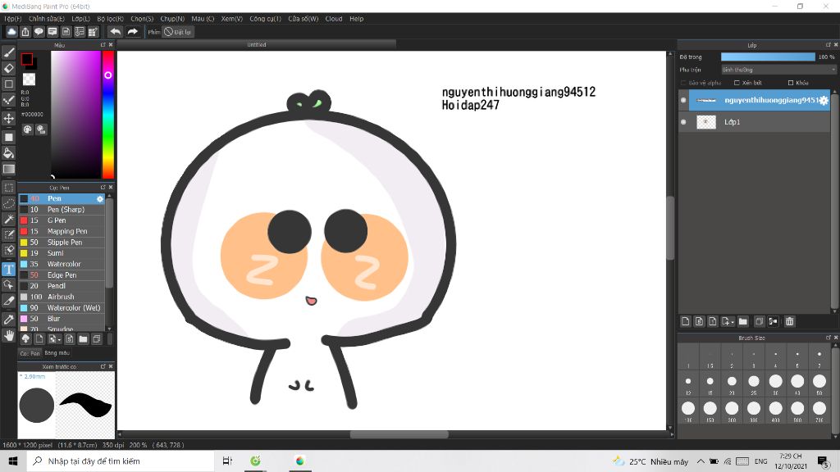Viewport: 840px width, 472px height.
Task: Toggle visibility of nguyenthihuonggiang94512 layer
Action: tap(683, 100)
